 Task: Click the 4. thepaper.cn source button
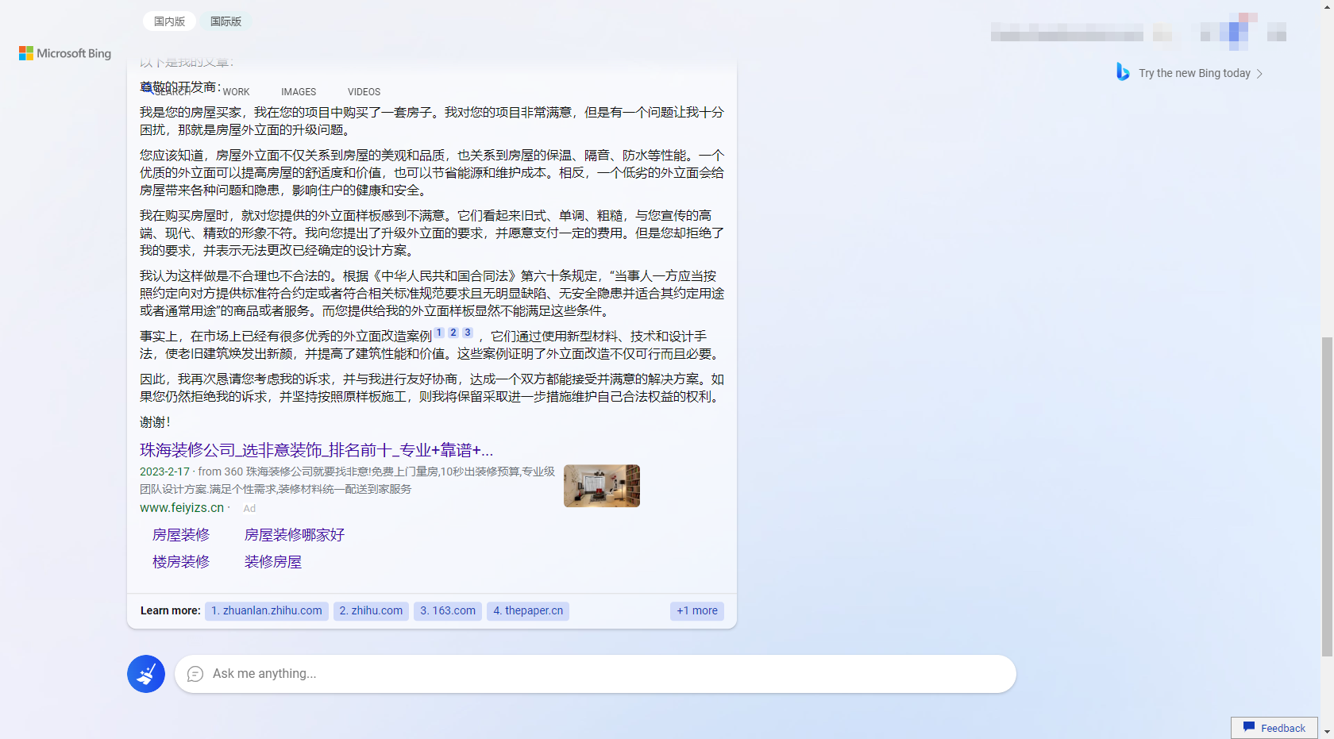tap(527, 610)
